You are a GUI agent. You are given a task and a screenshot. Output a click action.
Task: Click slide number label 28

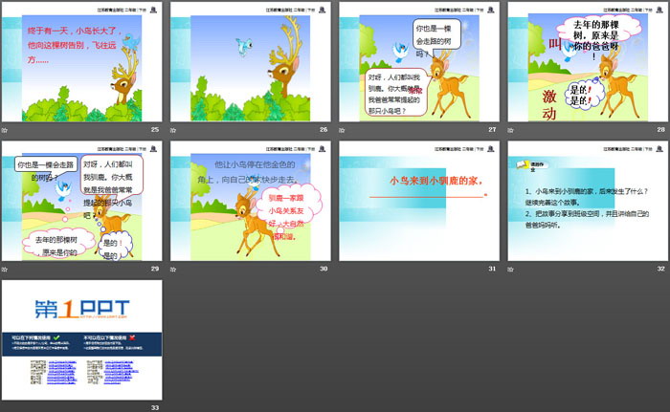(661, 129)
